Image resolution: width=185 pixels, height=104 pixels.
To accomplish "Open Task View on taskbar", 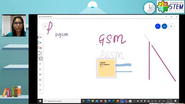I will (x=84, y=101).
